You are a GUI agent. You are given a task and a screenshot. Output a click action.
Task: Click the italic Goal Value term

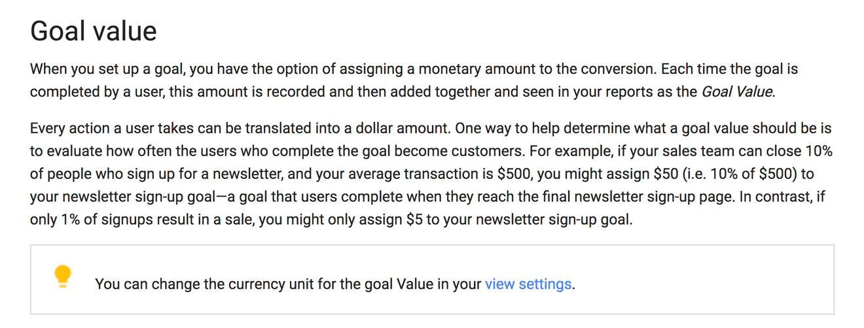(737, 92)
